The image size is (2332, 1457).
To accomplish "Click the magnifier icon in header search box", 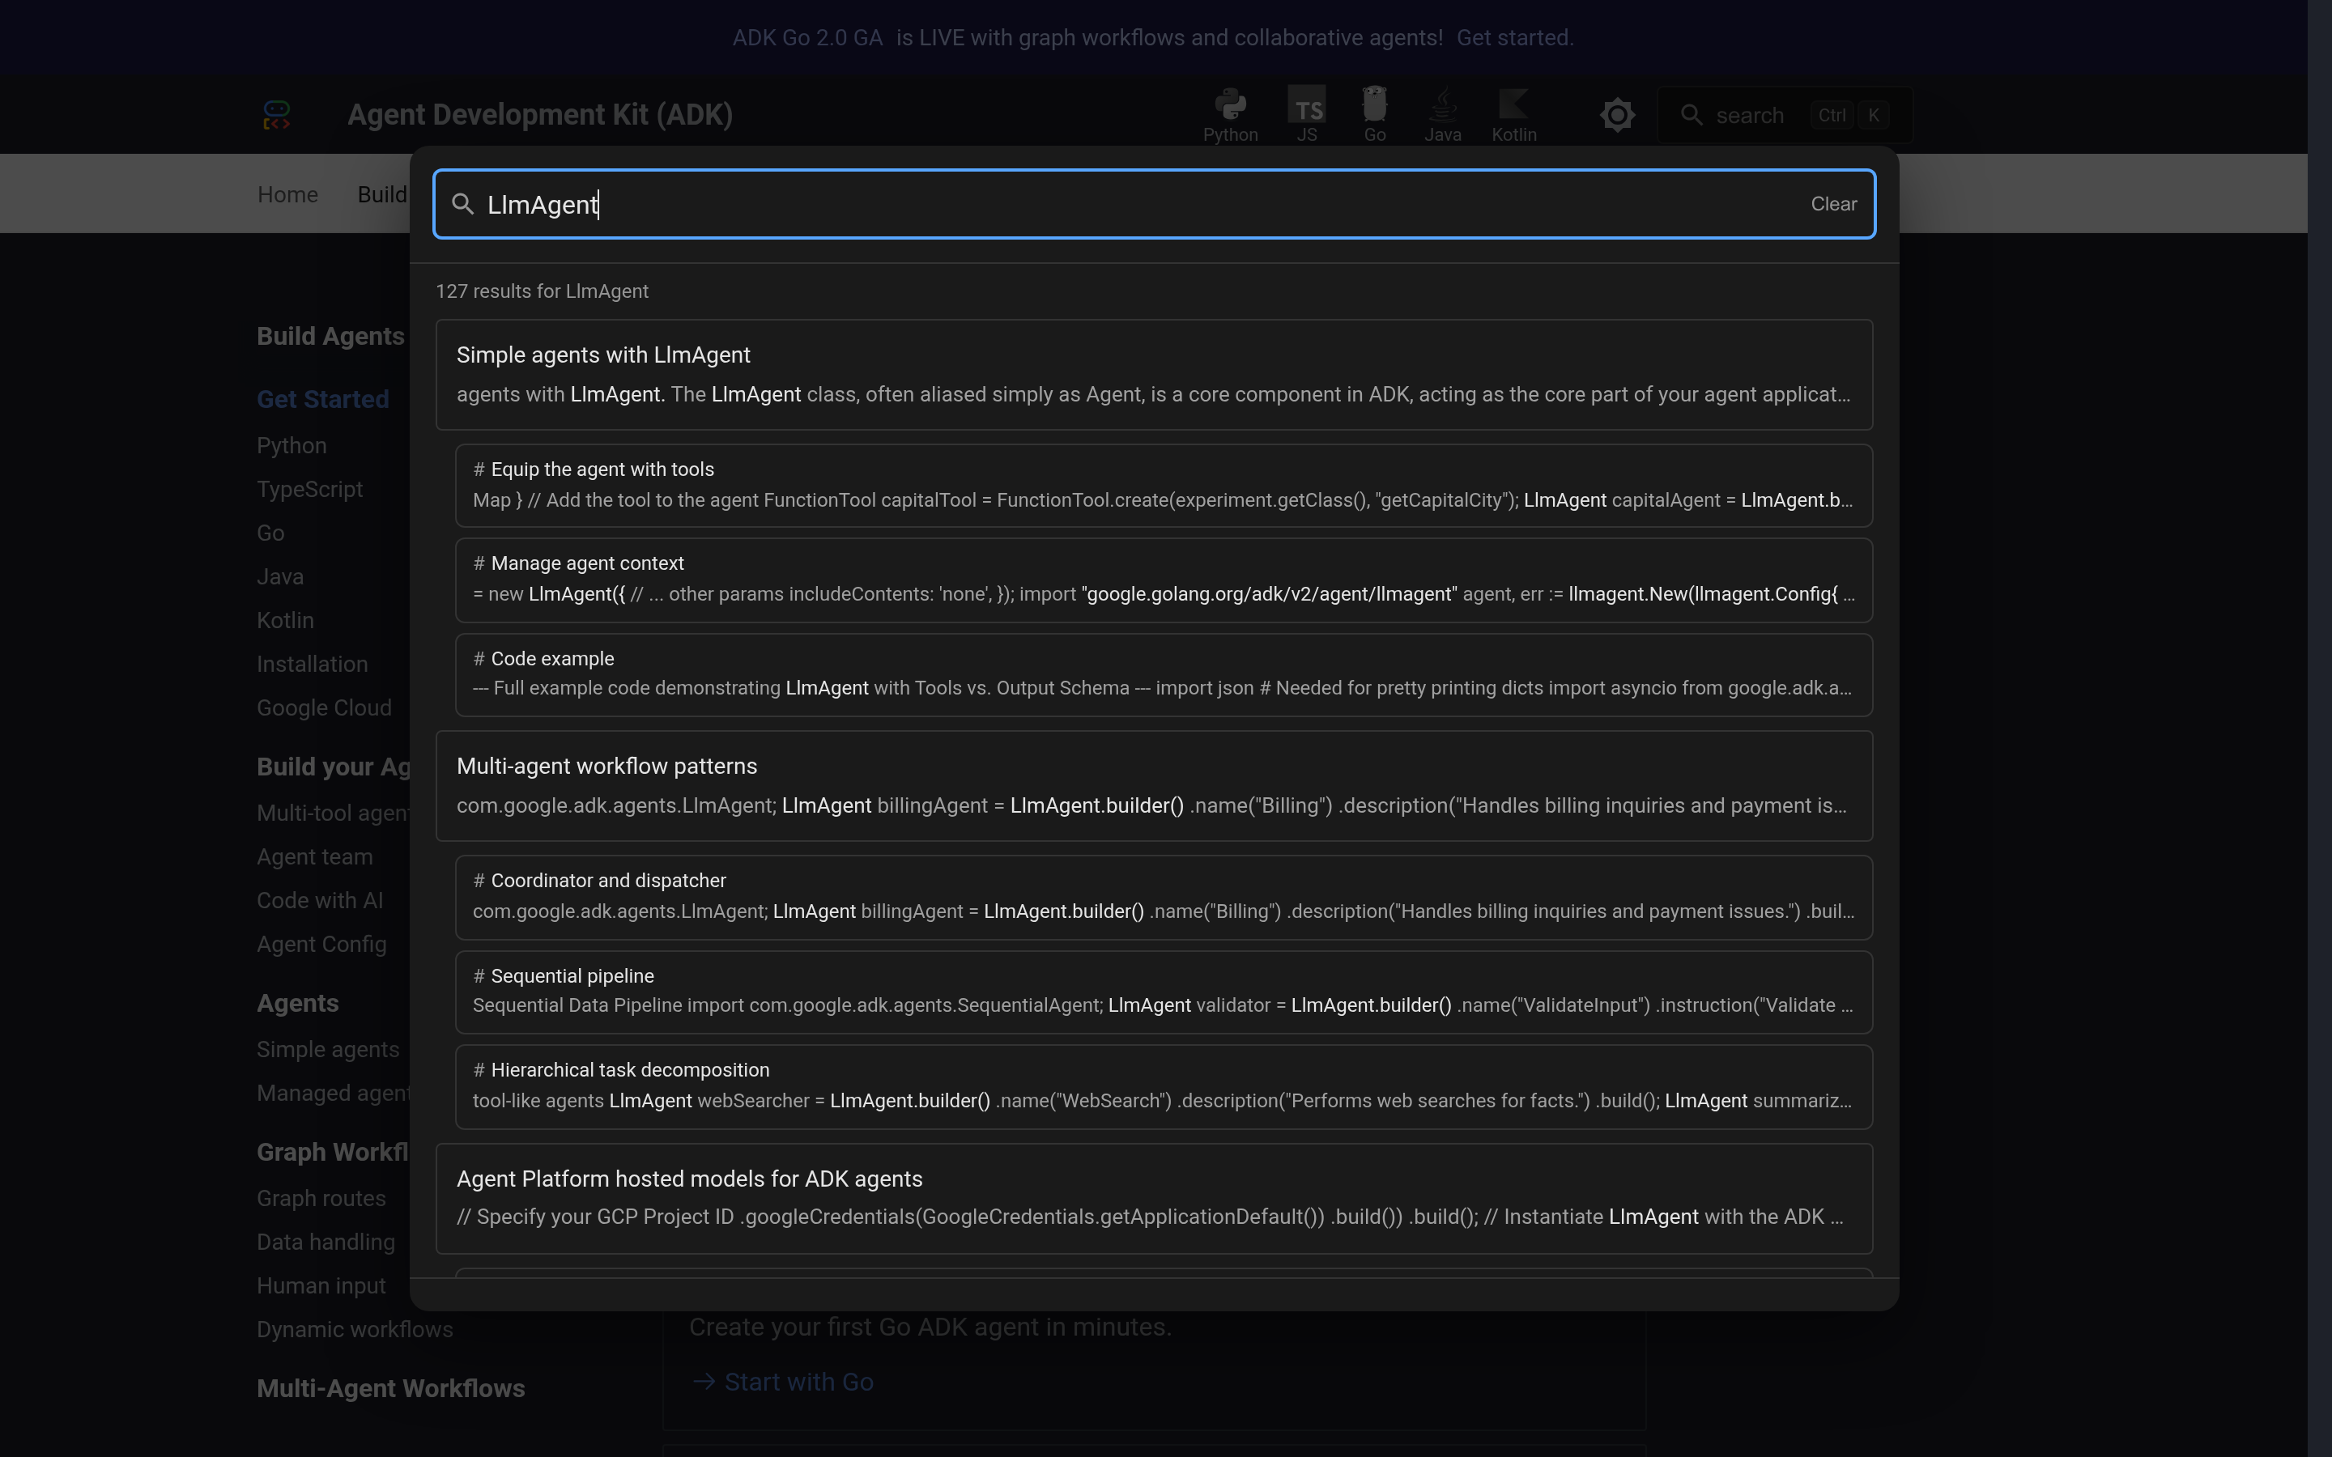I will pos(1692,115).
